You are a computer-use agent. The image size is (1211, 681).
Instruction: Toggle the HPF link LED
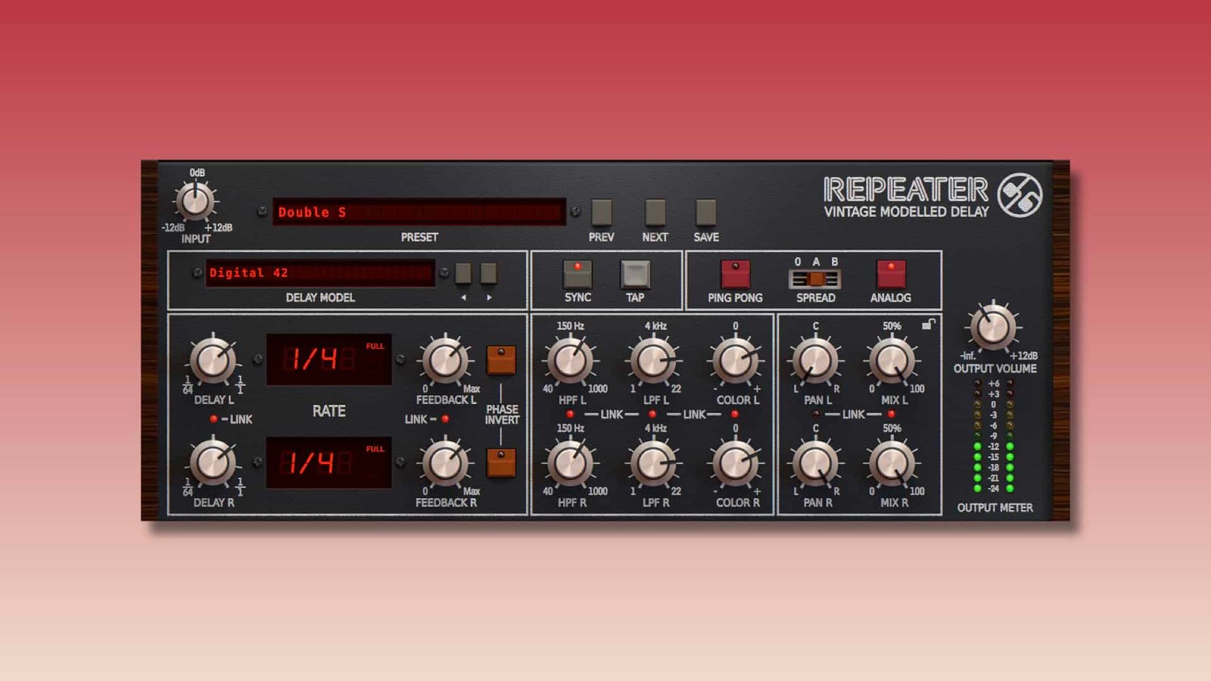(x=570, y=414)
